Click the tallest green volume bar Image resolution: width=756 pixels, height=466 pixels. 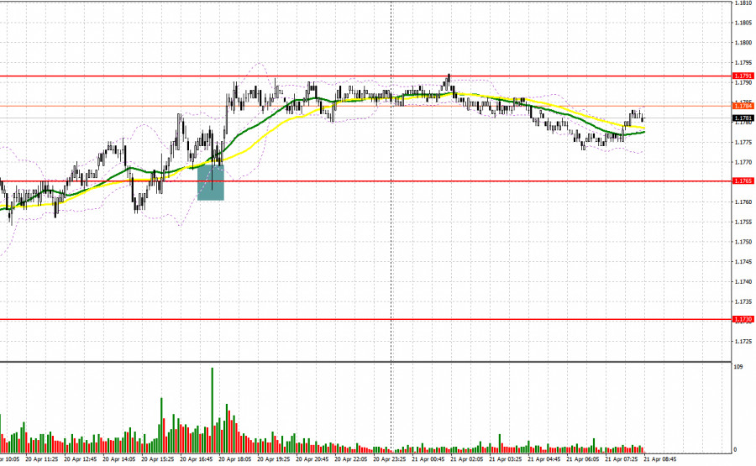[213, 410]
